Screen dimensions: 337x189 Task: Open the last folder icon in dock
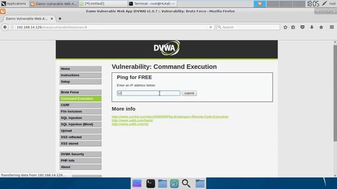pos(200,183)
